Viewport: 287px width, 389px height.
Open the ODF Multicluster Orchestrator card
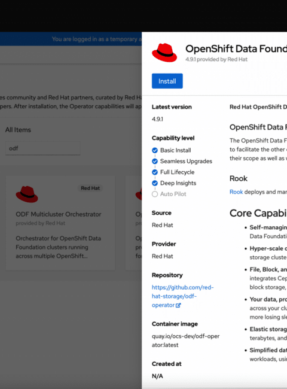60,223
